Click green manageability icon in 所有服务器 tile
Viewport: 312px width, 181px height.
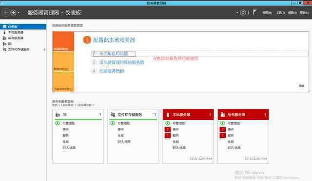pyautogui.click(x=222, y=123)
